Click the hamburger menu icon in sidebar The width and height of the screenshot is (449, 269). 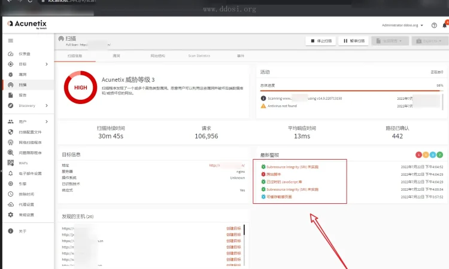[x=11, y=41]
